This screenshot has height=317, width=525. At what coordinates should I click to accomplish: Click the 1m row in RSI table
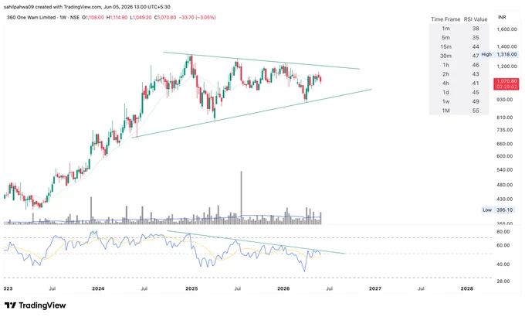459,29
